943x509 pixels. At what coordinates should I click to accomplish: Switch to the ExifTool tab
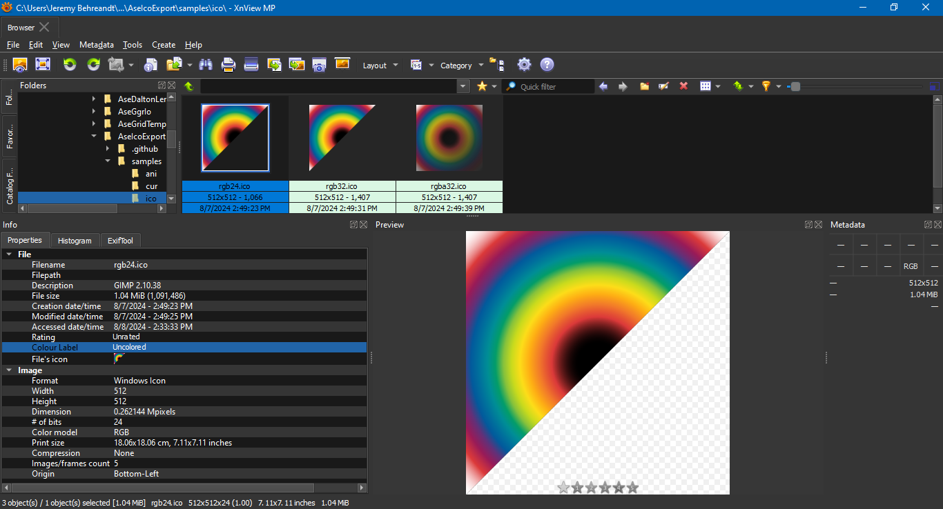point(120,241)
